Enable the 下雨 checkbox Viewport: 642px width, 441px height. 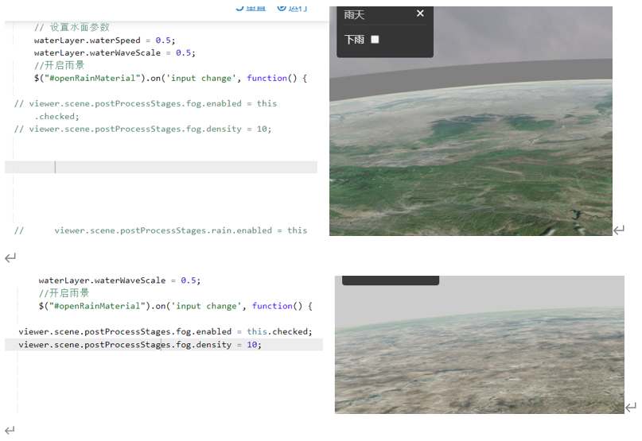coord(375,39)
